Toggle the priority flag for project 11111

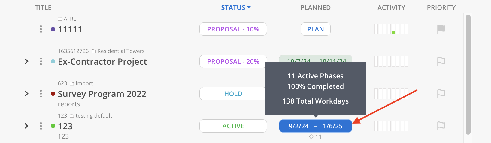[x=441, y=29]
